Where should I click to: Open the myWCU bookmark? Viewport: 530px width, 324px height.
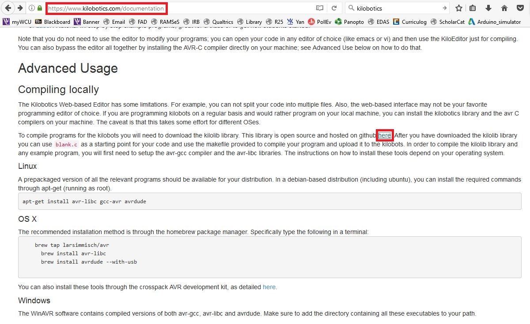click(16, 22)
